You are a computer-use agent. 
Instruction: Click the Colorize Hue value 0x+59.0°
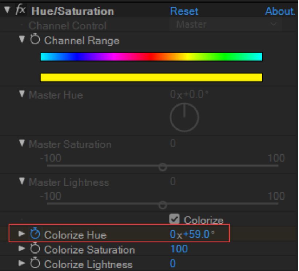pos(192,234)
